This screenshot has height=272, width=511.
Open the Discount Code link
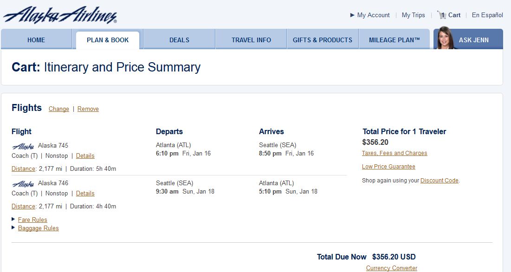pos(439,181)
